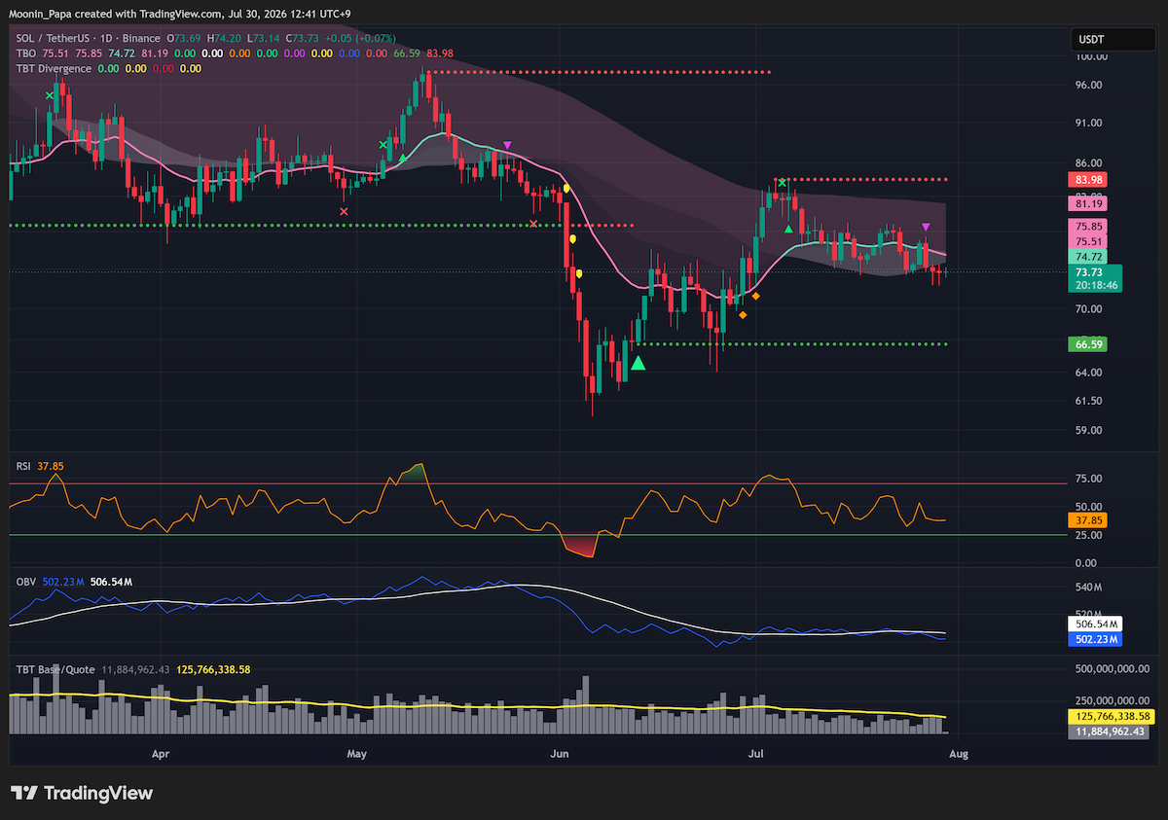Select the TBO indicator legend
The image size is (1168, 820).
[x=25, y=53]
